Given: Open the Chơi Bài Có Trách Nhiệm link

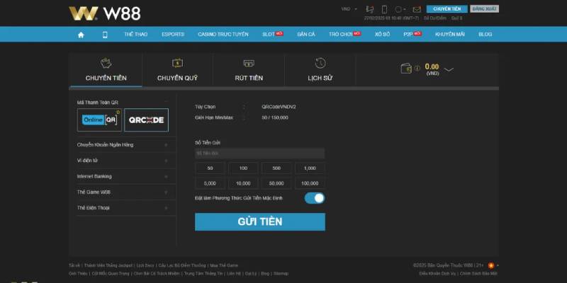Looking at the screenshot, I should (157, 274).
